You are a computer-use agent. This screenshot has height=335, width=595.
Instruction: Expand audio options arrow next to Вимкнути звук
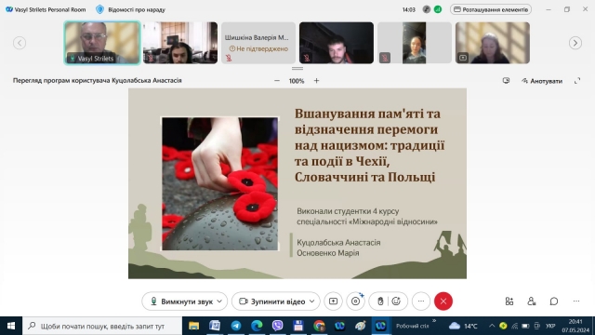point(219,301)
